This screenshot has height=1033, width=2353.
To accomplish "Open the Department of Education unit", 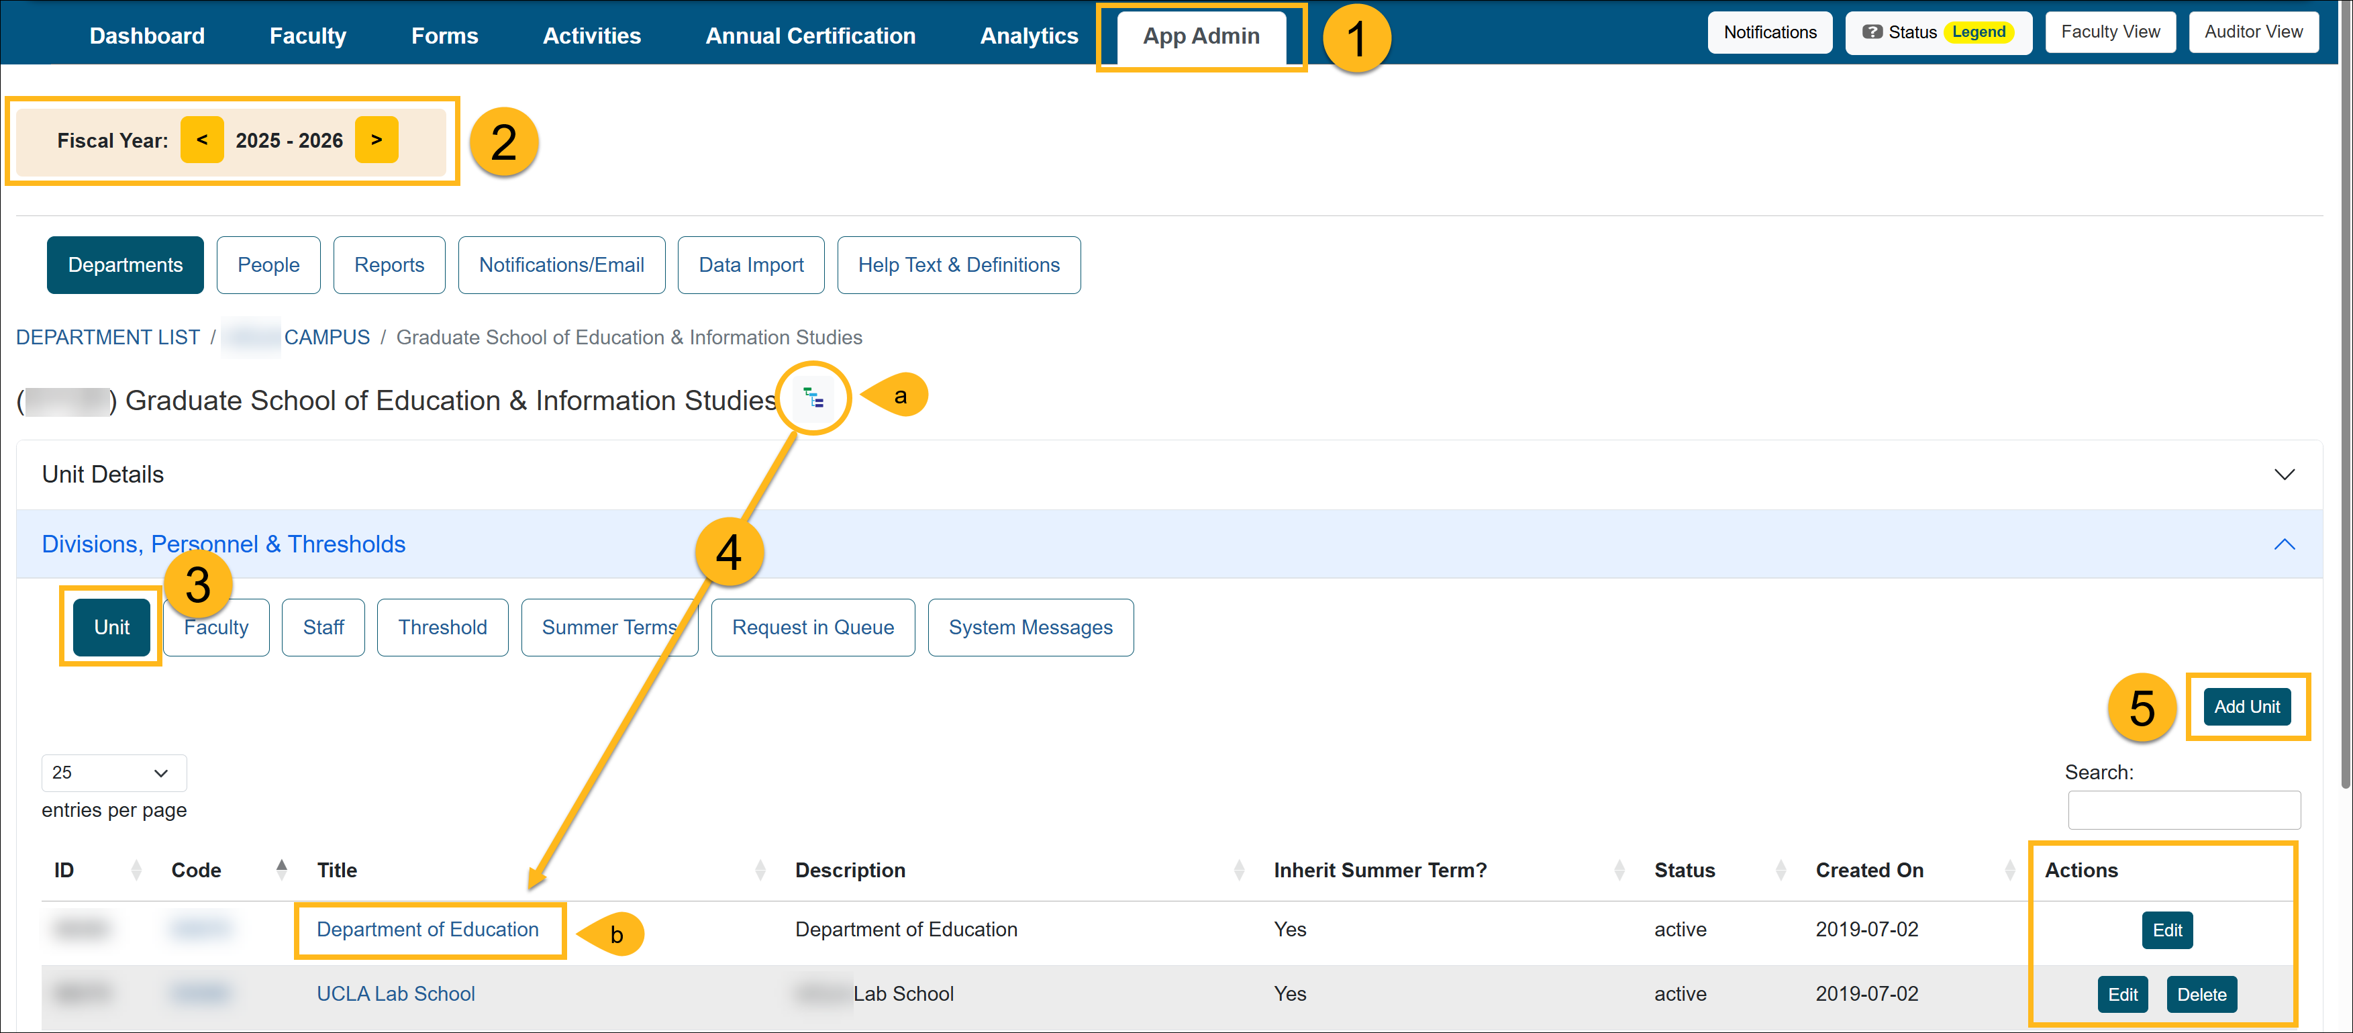I will [x=428, y=929].
